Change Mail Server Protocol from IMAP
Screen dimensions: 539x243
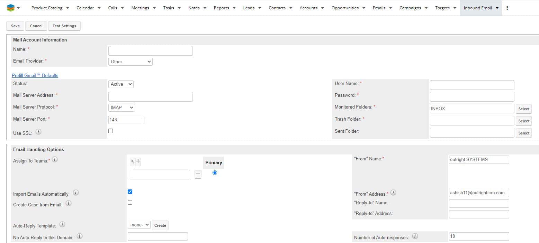pos(121,108)
